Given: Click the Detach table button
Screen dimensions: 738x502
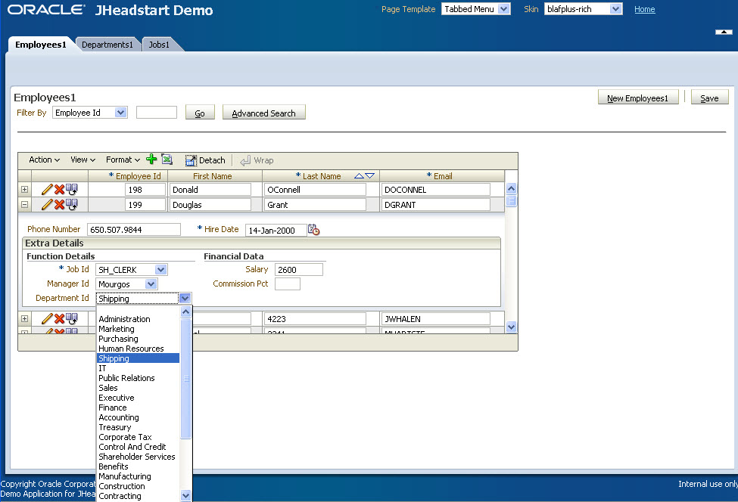Looking at the screenshot, I should pos(204,160).
